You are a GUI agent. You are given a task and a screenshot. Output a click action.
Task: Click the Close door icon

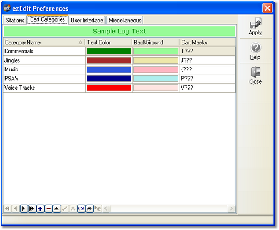pos(256,75)
